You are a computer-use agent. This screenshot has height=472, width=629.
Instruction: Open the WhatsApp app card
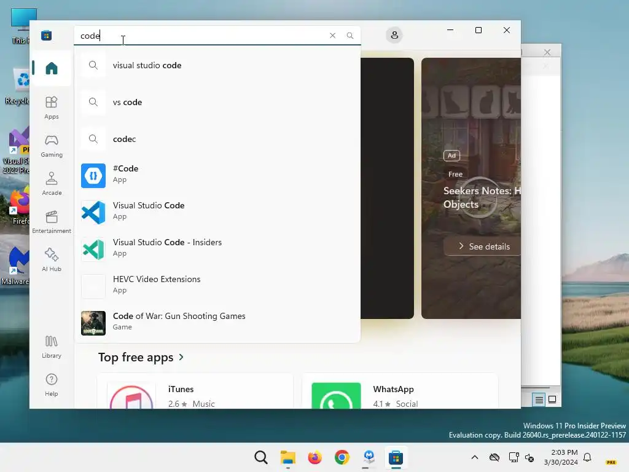[400, 391]
